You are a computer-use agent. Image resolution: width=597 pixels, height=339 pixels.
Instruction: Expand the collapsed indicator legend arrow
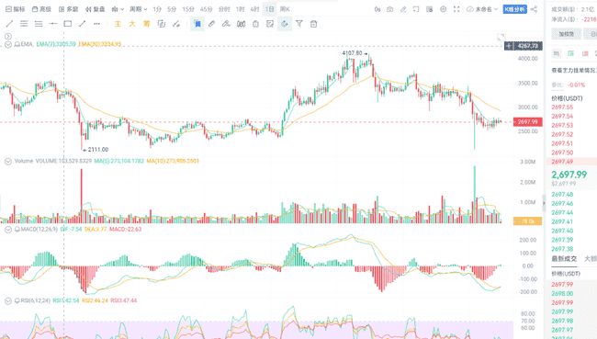coord(8,37)
